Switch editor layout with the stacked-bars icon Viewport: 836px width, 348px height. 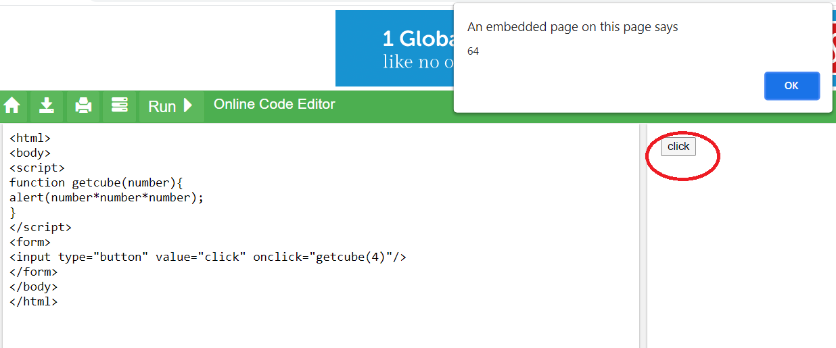click(x=119, y=106)
